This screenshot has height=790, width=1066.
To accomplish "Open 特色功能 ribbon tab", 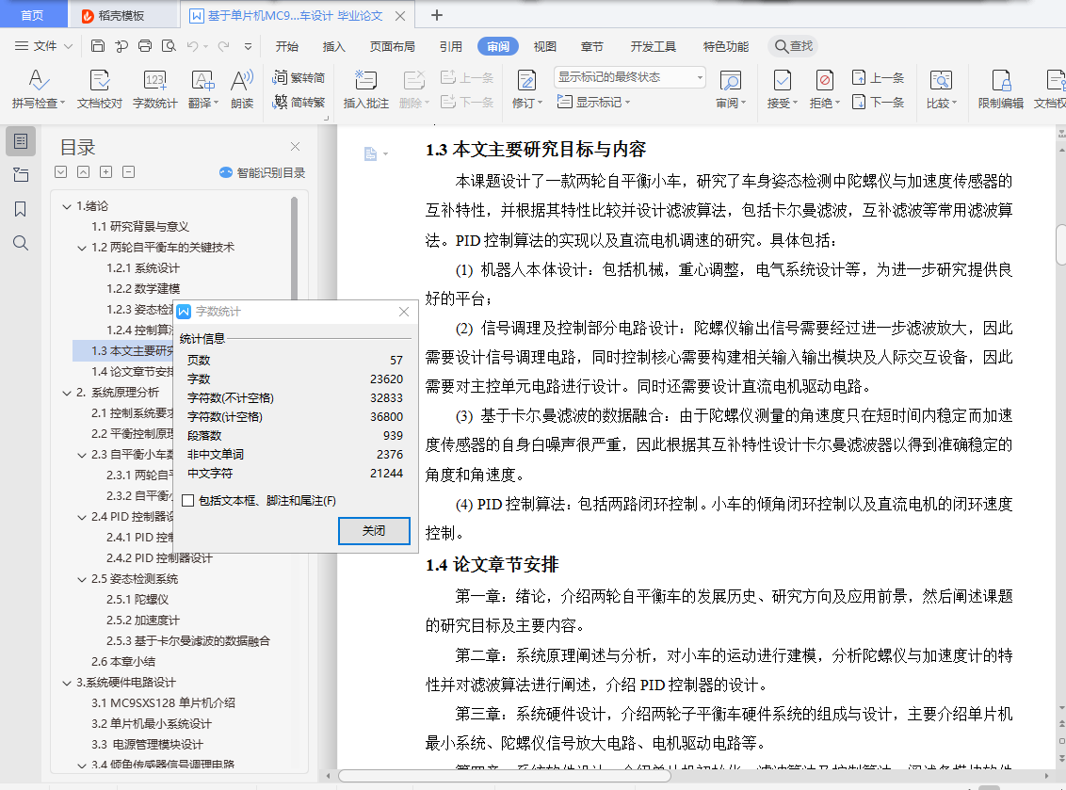I will pyautogui.click(x=725, y=46).
